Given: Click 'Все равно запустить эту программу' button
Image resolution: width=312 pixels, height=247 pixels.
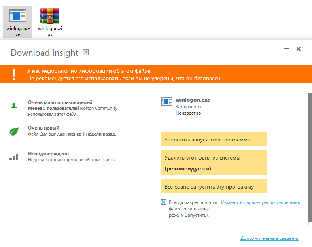Looking at the screenshot, I should click(213, 186).
